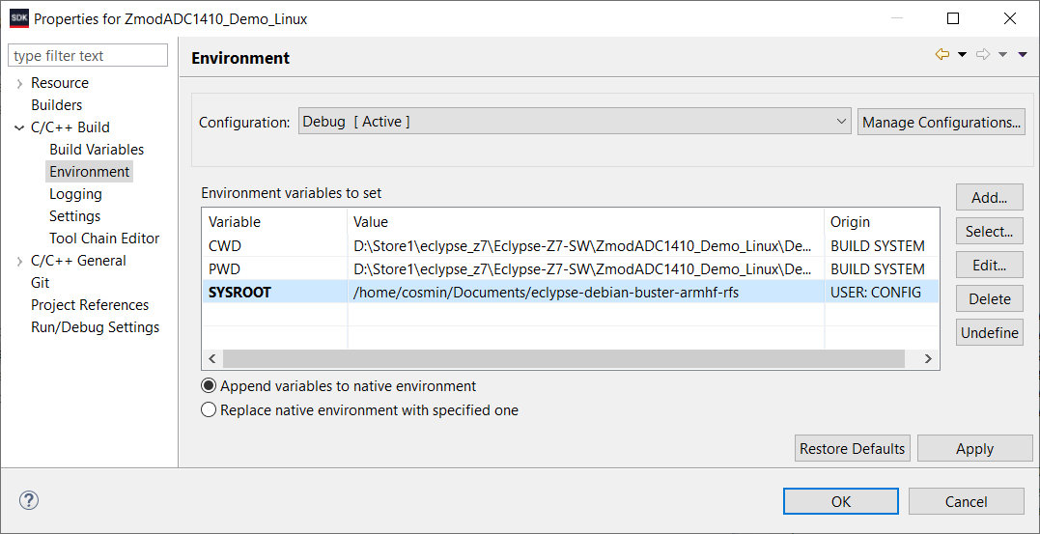Select Git in the tree
This screenshot has height=534, width=1040.
pos(40,283)
